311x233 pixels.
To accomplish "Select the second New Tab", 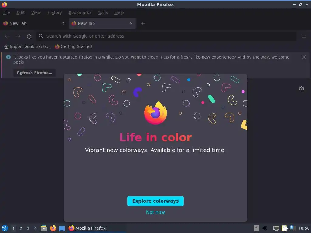I will pyautogui.click(x=102, y=23).
